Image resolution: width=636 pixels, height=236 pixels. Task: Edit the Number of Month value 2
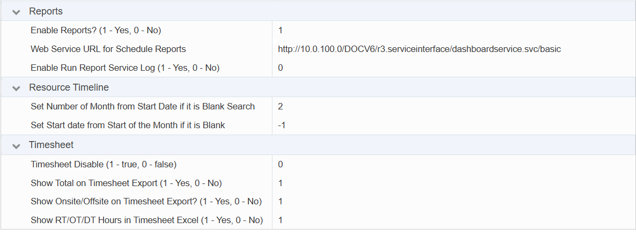pyautogui.click(x=280, y=106)
